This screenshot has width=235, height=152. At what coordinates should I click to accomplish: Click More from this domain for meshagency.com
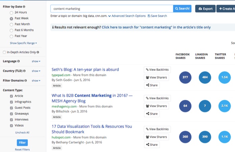click(x=96, y=107)
